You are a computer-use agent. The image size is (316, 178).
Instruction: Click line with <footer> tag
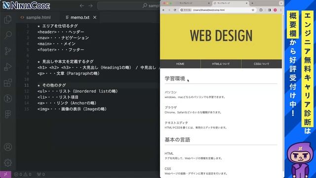(61, 49)
